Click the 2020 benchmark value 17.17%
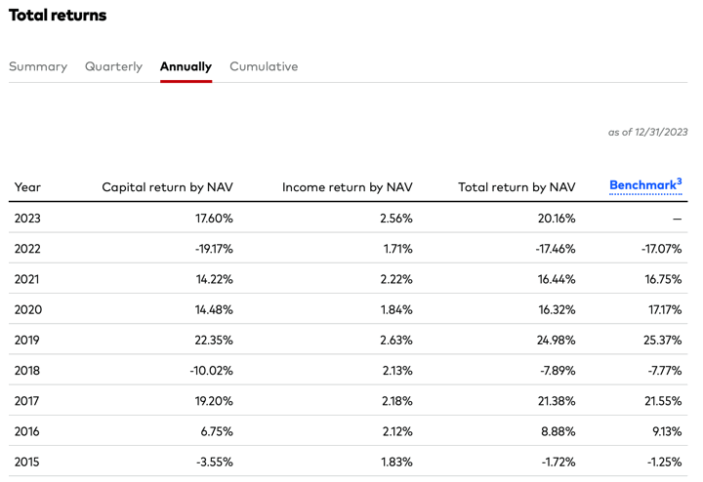Viewport: 703px width, 482px height. [x=661, y=309]
